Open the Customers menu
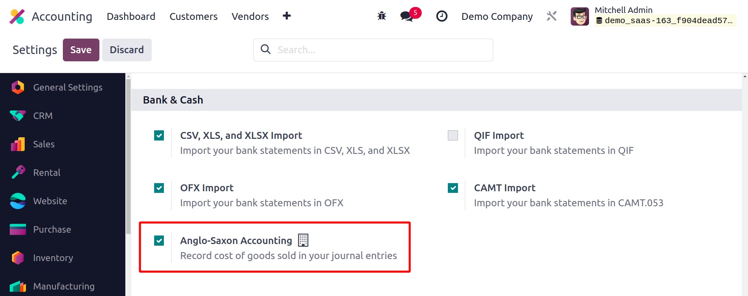This screenshot has width=748, height=296. 193,17
